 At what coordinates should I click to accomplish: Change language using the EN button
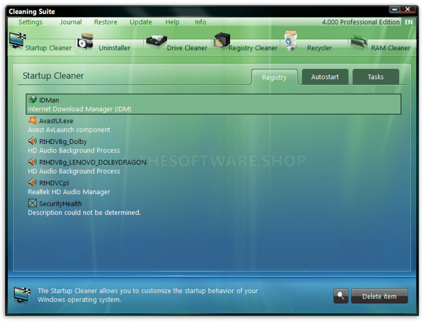(x=408, y=22)
